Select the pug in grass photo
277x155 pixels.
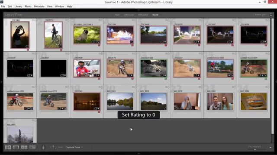coord(87,35)
